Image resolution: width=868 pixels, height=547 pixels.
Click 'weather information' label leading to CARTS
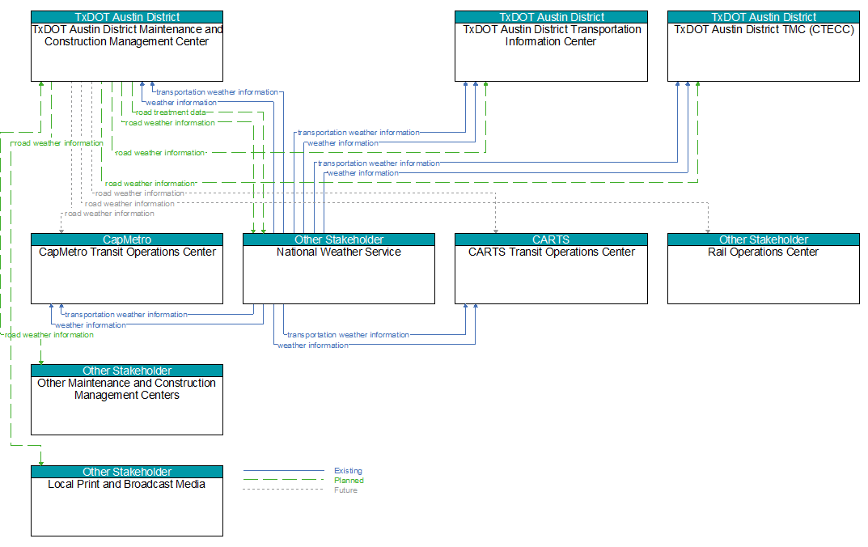coord(313,346)
